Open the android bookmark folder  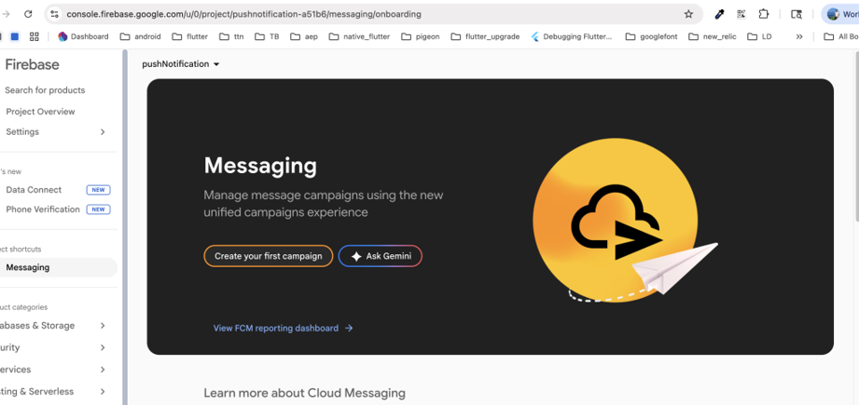coord(140,36)
